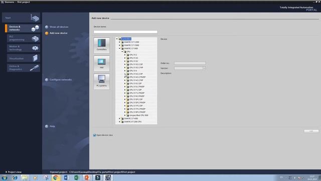Screen dimensions: 321x181
Task: Click the folder icon beside CPU 313C-2 DP
Action: coord(127,64)
